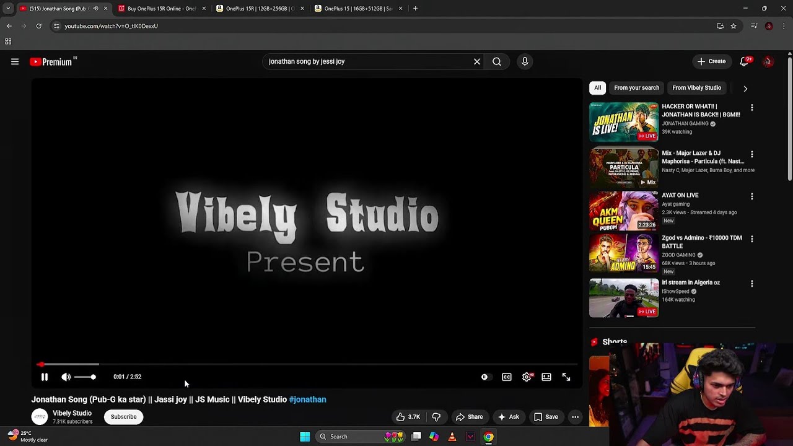793x446 pixels.
Task: Open the YouTube account avatar menu
Action: (768, 61)
